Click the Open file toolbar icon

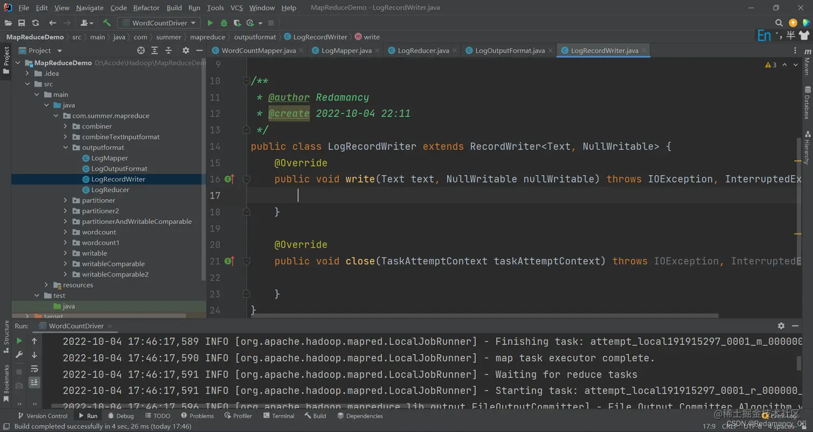pyautogui.click(x=8, y=23)
